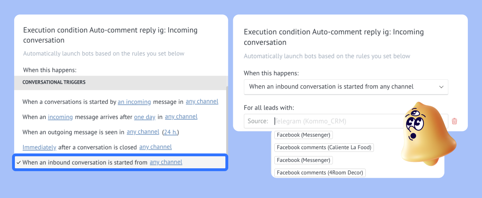Pick the first 'Facebook (Messenger)' source tag

[x=303, y=135]
